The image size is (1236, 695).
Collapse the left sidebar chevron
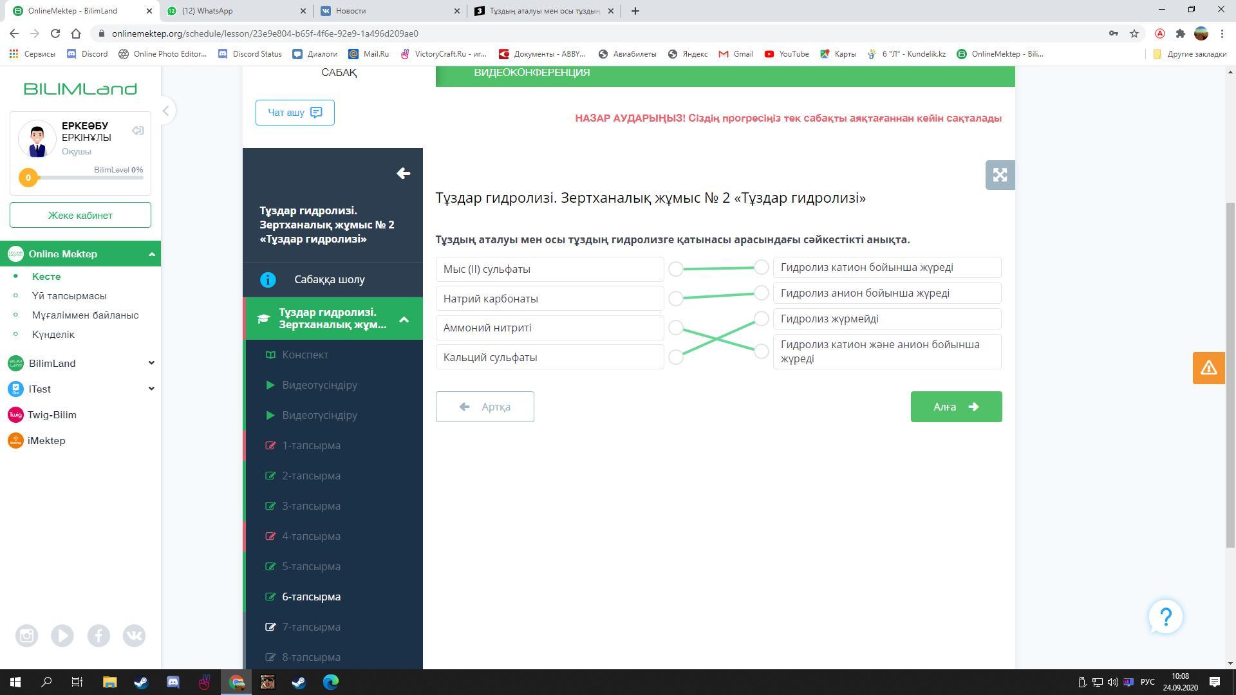click(165, 111)
